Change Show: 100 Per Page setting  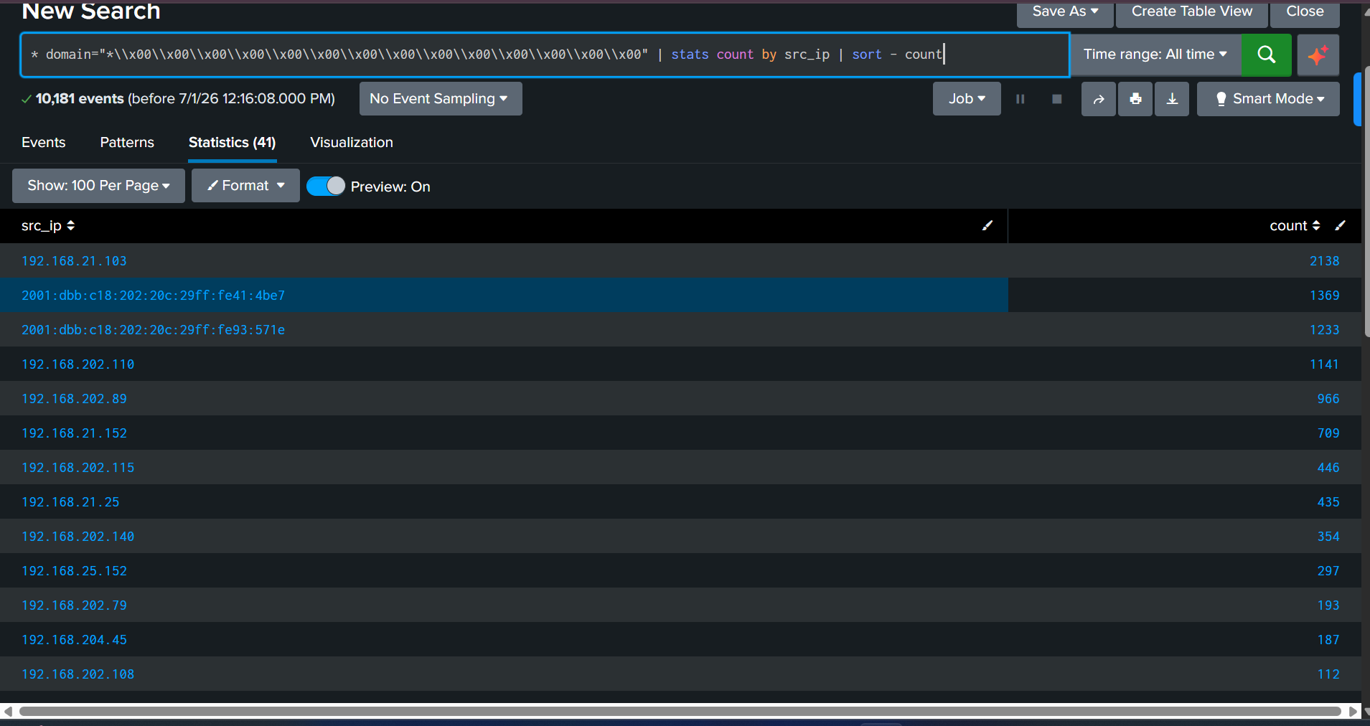click(x=98, y=186)
